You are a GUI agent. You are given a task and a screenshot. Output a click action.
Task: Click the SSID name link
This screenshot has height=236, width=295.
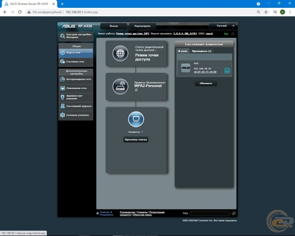click(209, 34)
